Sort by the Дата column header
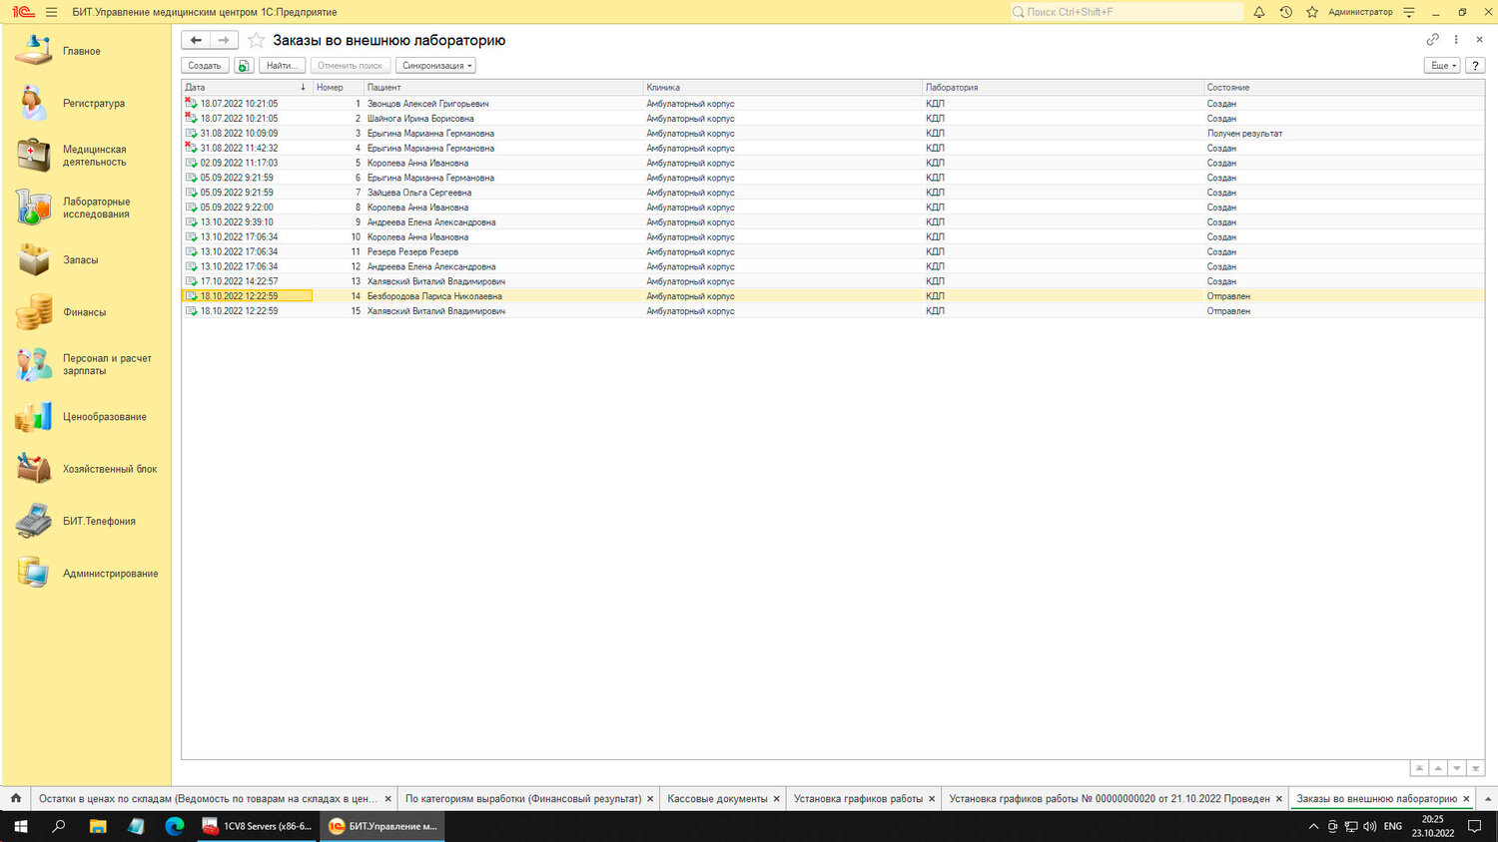The width and height of the screenshot is (1498, 842). coord(246,88)
